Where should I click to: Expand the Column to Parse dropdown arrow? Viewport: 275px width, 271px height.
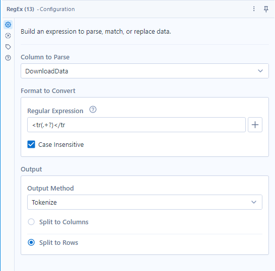point(260,71)
